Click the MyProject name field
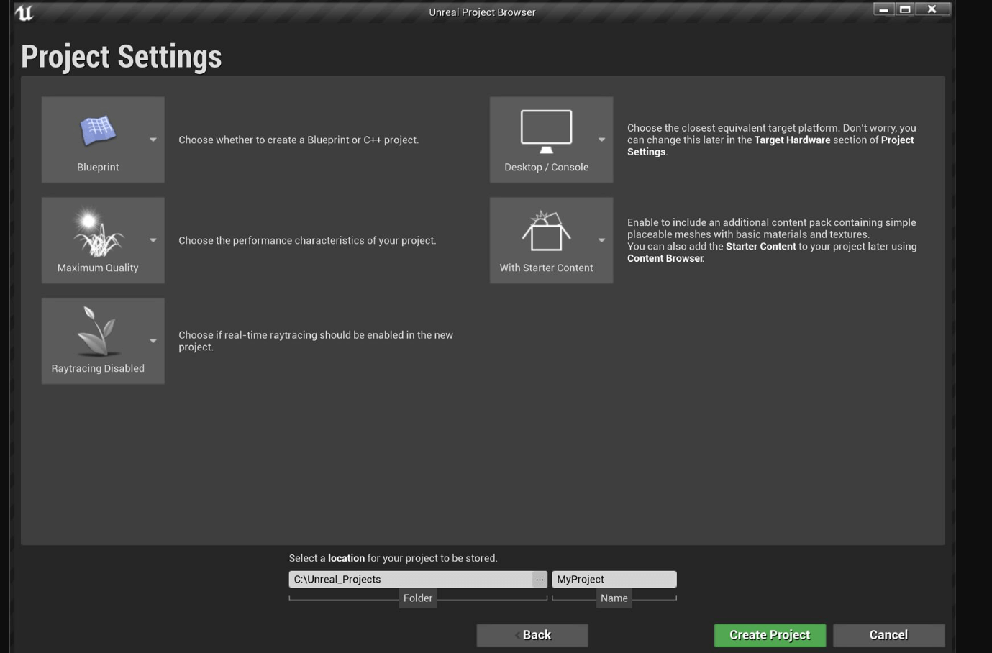 614,579
